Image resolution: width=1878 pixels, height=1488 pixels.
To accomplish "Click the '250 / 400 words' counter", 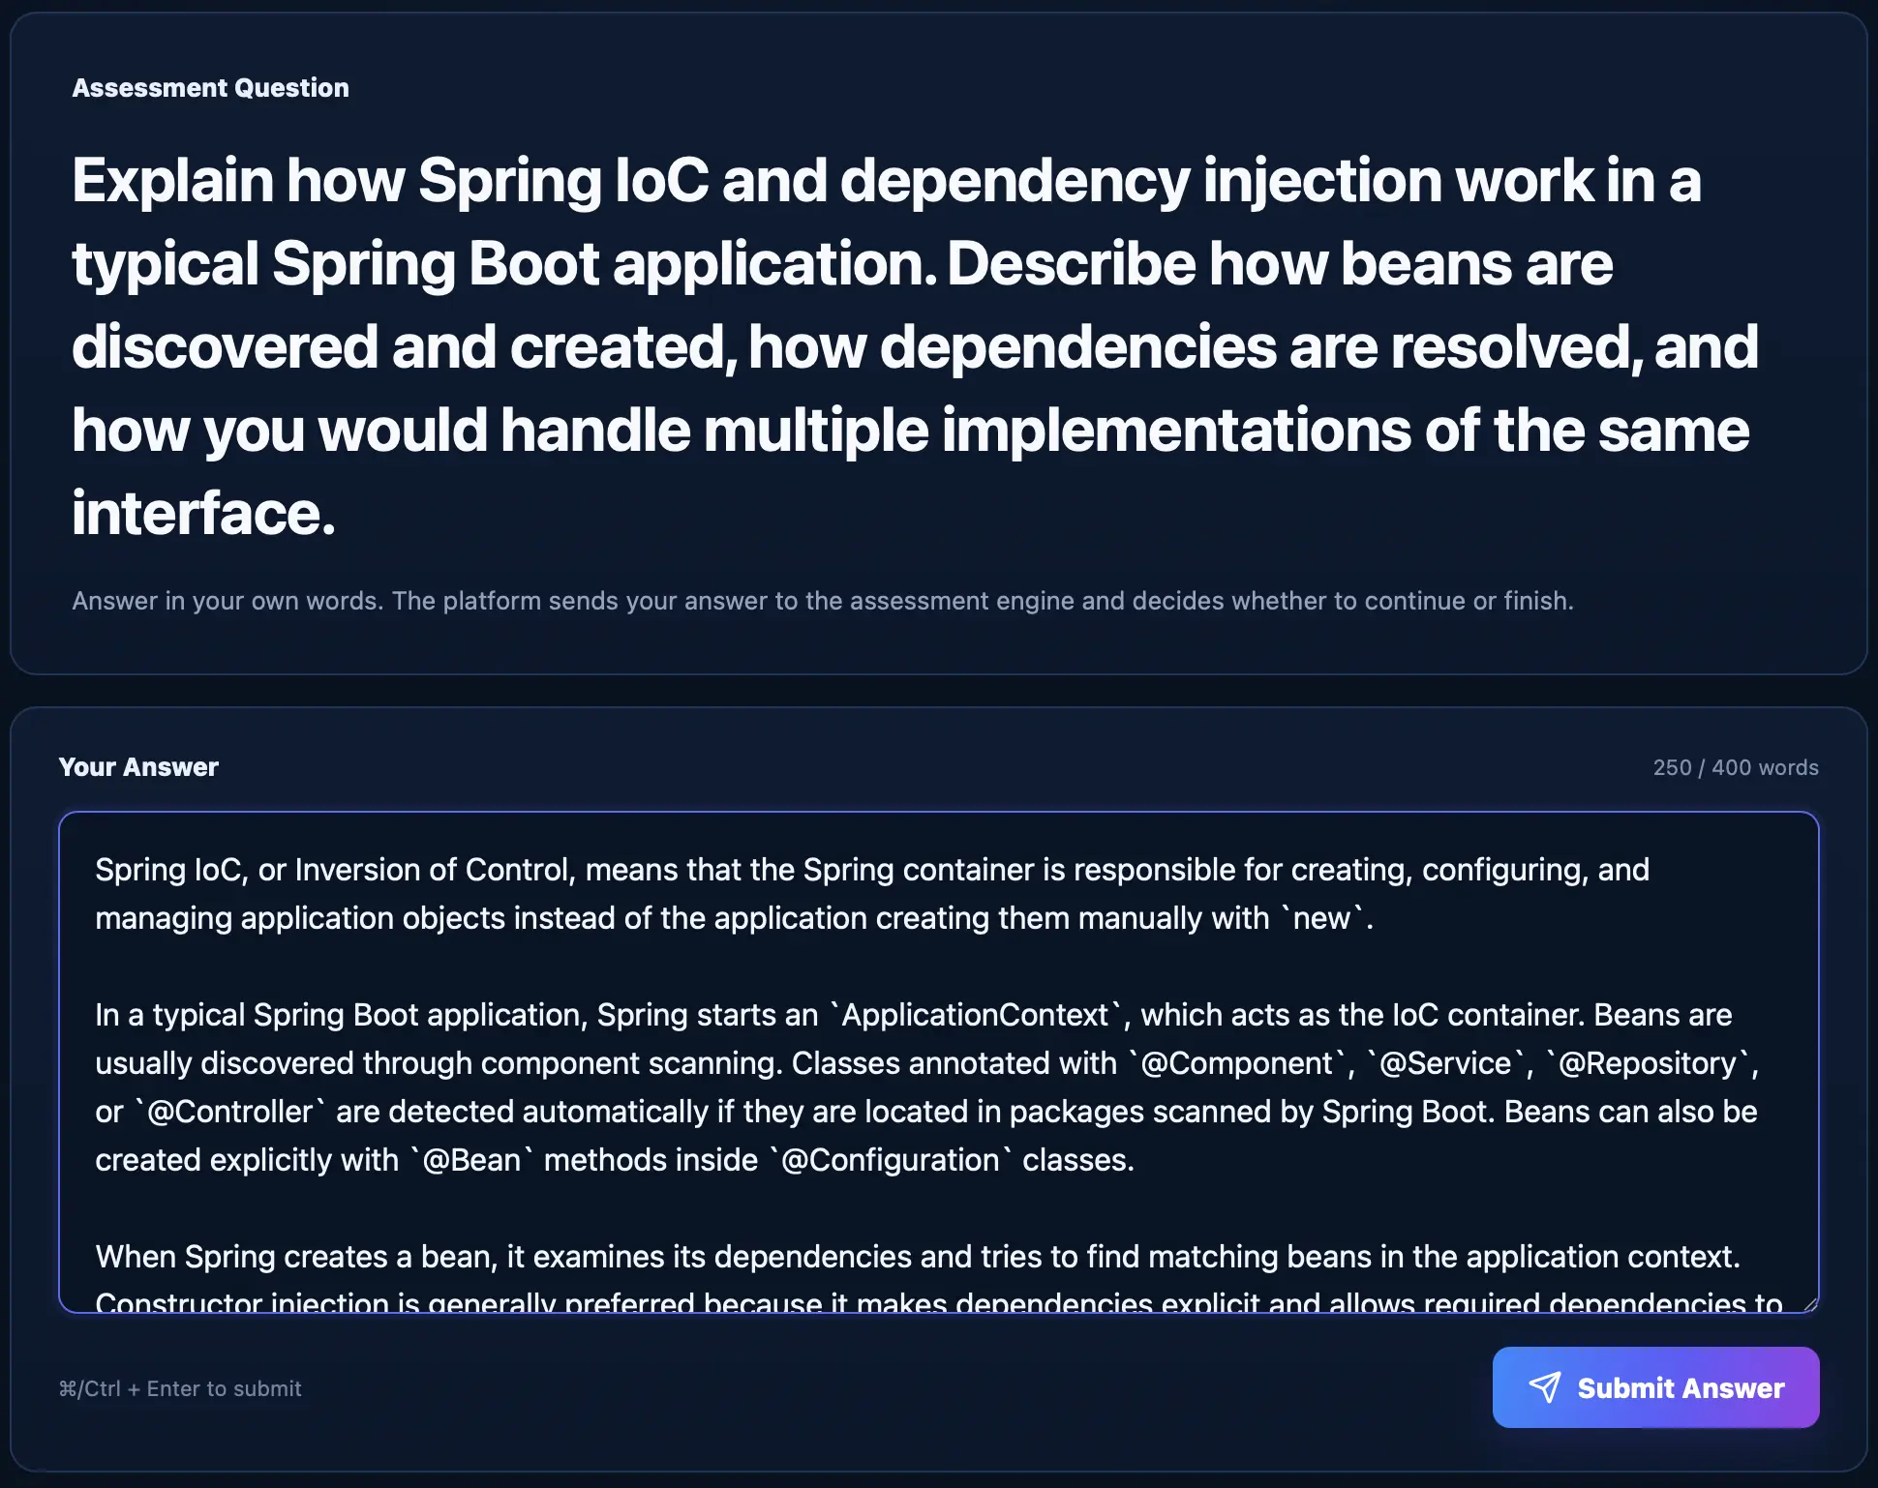I will coord(1735,767).
